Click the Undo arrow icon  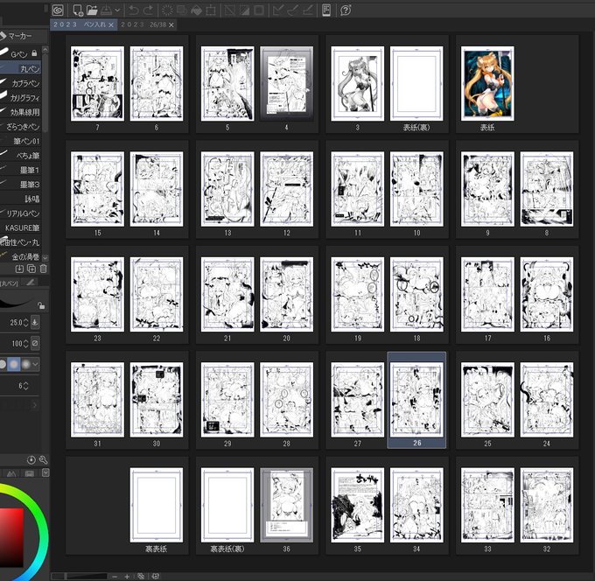[x=134, y=10]
